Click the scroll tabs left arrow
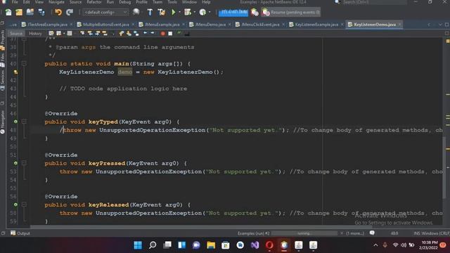This screenshot has width=450, height=253. (x=429, y=25)
